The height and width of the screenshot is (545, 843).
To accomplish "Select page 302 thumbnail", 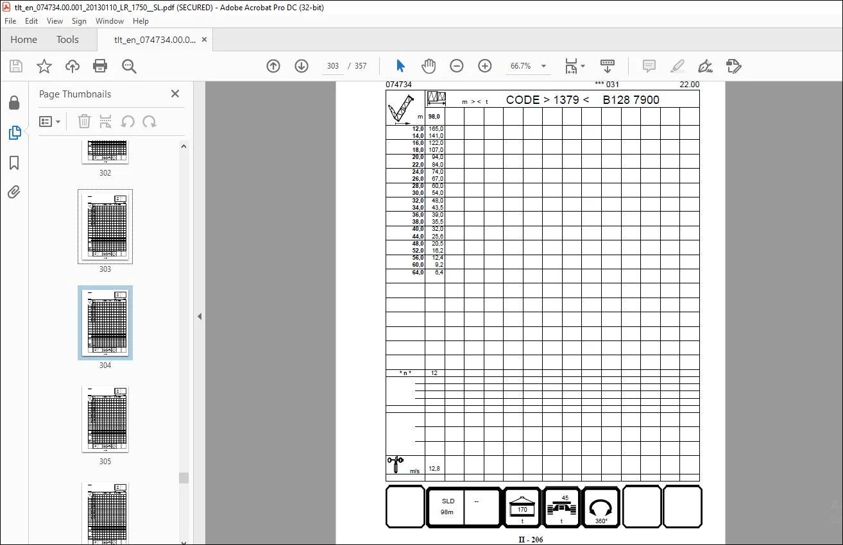I will tap(105, 153).
